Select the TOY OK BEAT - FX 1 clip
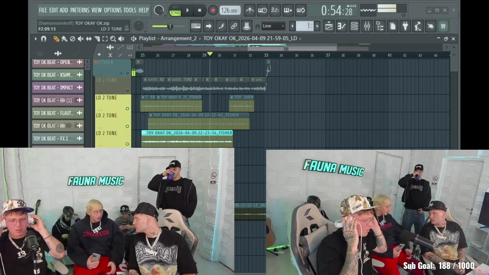 pyautogui.click(x=58, y=138)
